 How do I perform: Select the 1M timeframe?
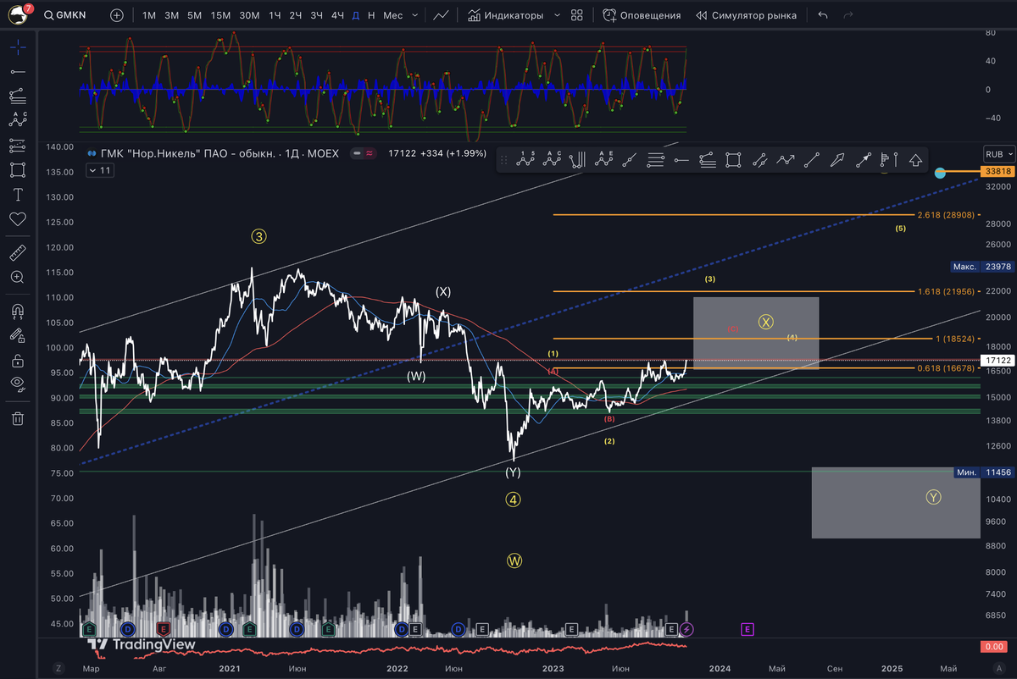[x=149, y=15]
